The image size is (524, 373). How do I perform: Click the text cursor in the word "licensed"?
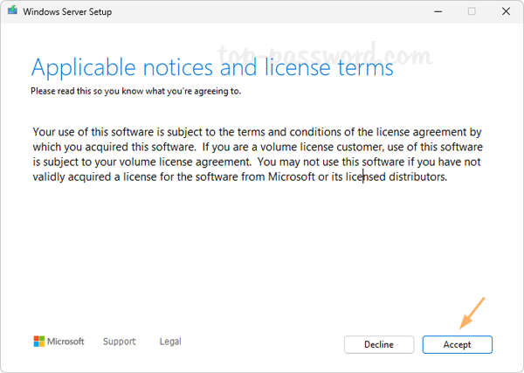tap(362, 177)
